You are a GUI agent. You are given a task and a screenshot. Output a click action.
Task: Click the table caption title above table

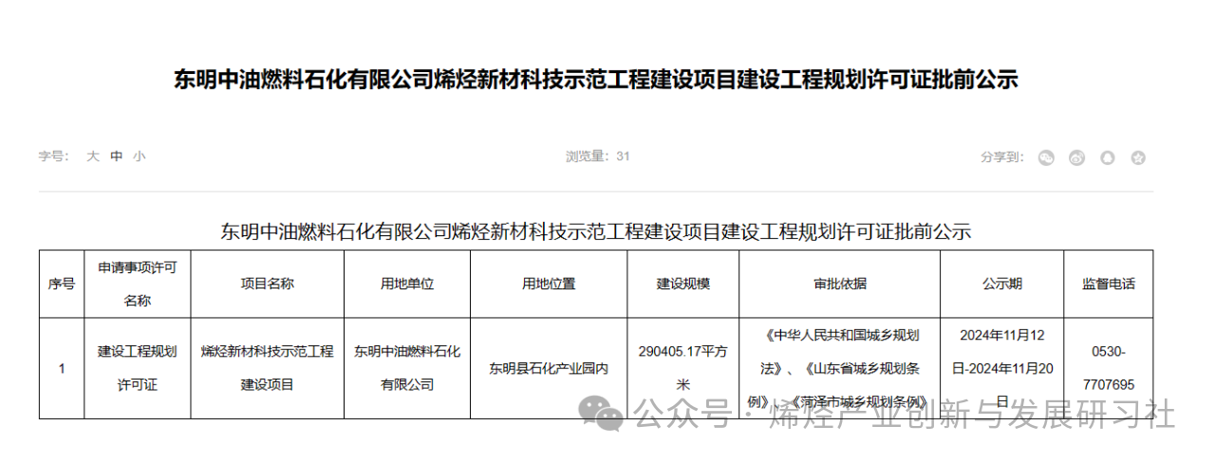tap(596, 231)
